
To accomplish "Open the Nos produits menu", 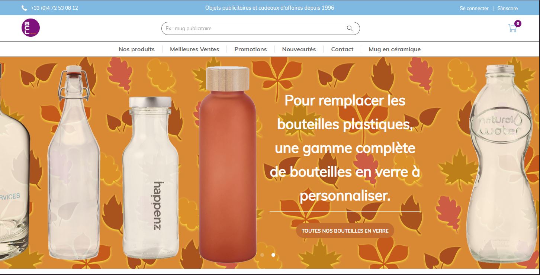I will (136, 49).
